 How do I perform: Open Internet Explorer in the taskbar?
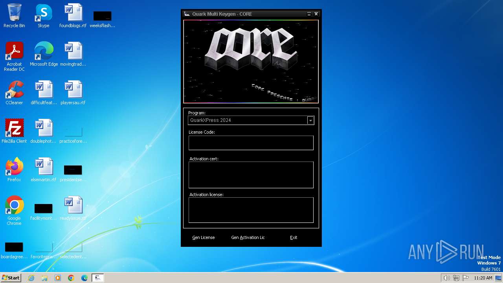(x=31, y=278)
